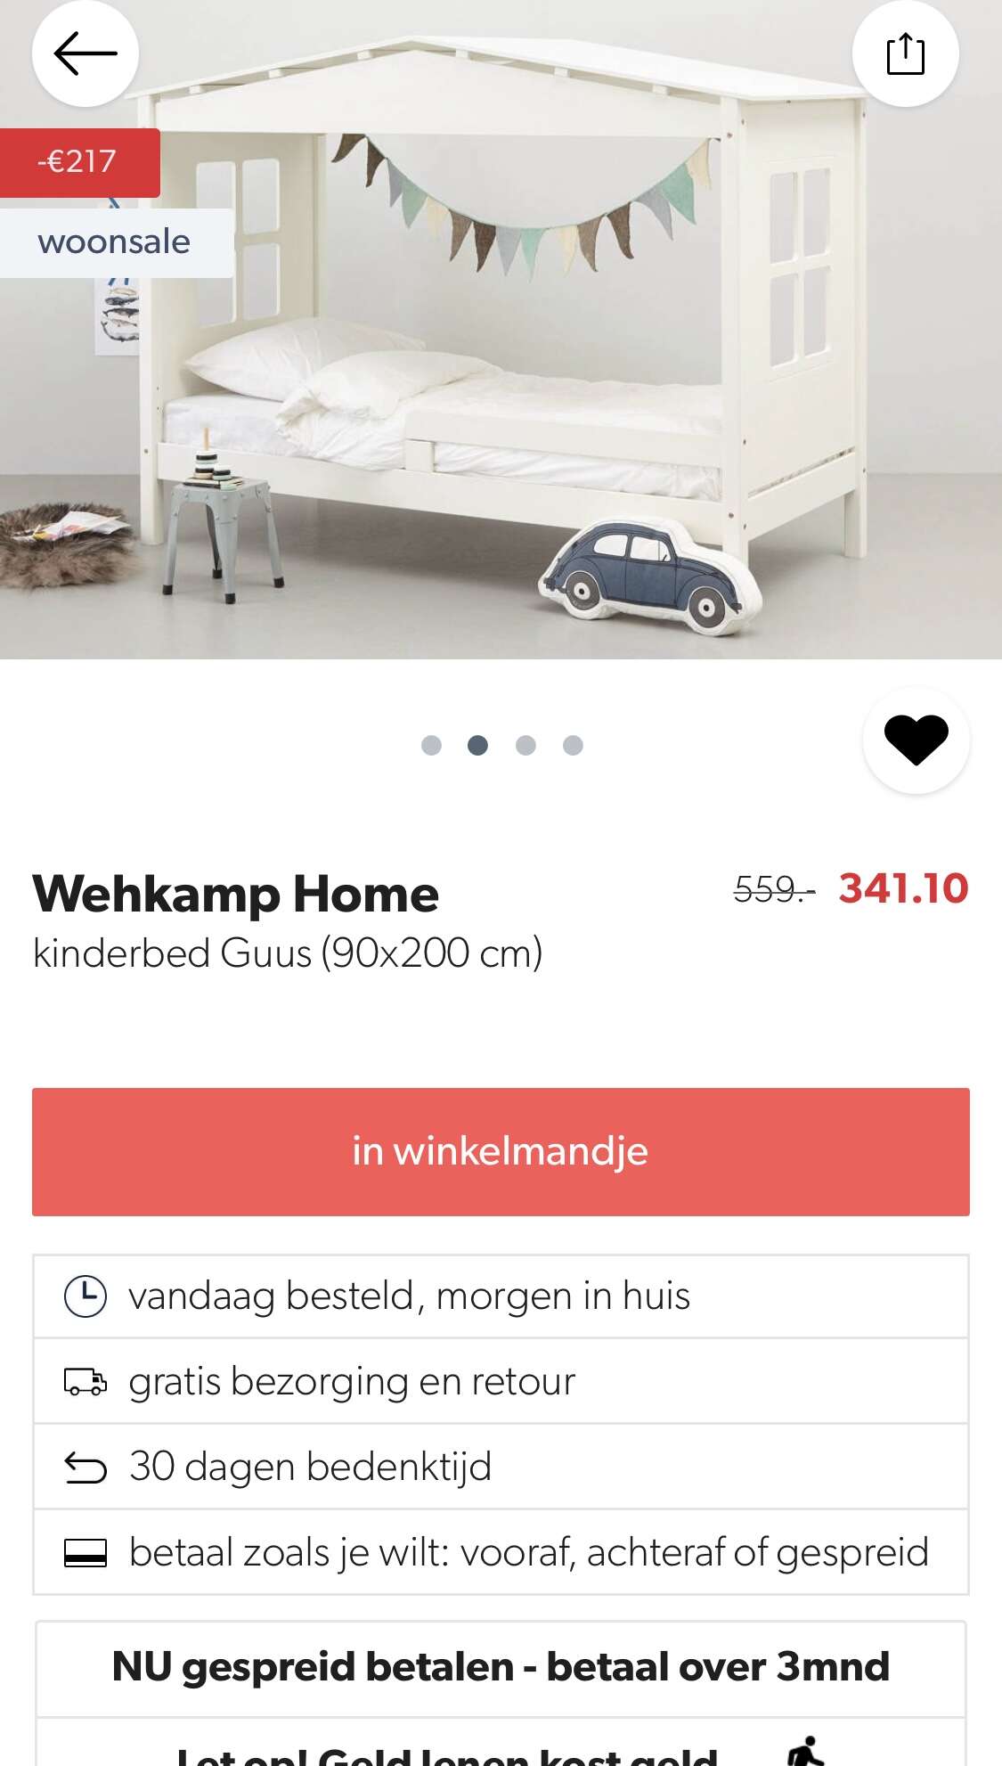The width and height of the screenshot is (1002, 1766).
Task: Add product with 'in winkelmandje' button
Action: tap(501, 1151)
